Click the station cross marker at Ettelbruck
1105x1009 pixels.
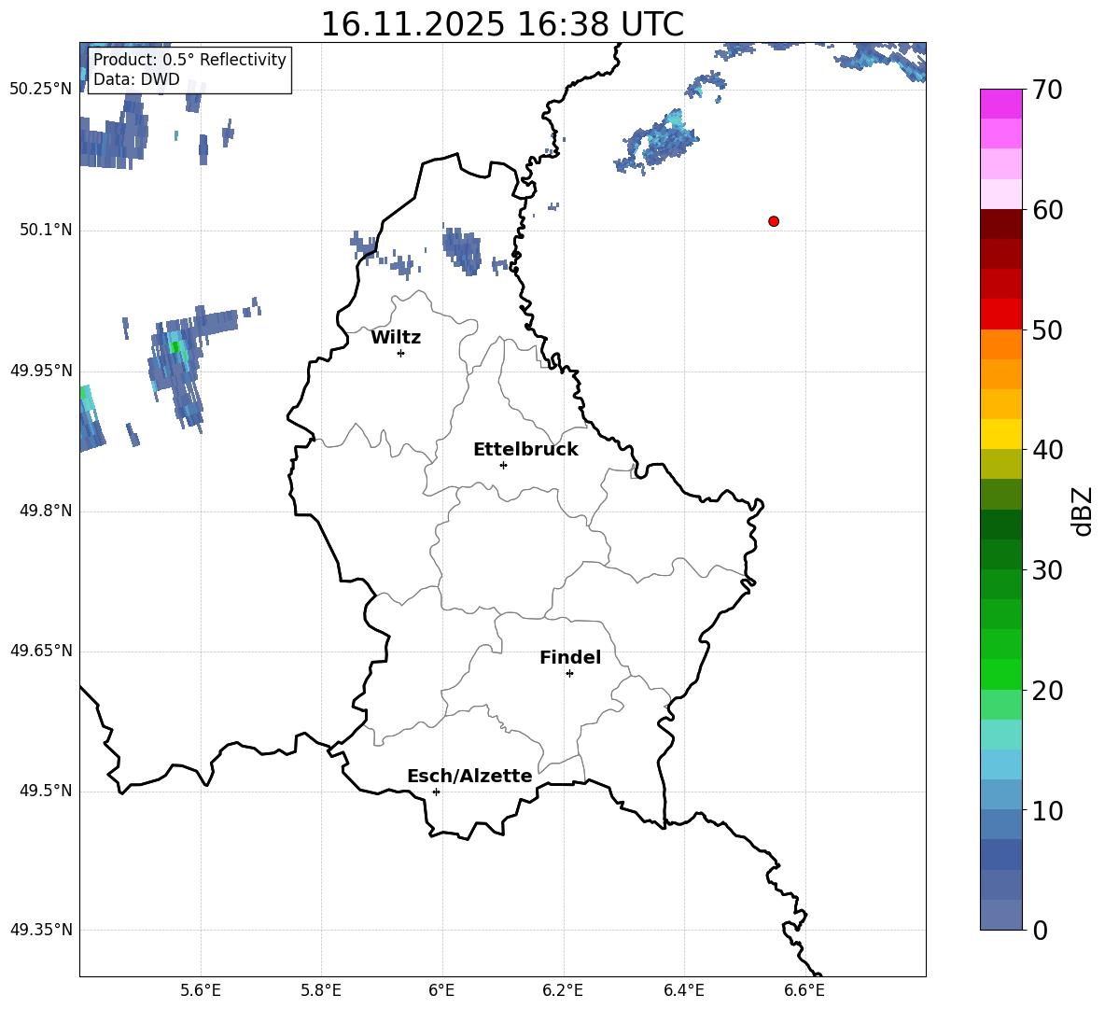coord(503,465)
